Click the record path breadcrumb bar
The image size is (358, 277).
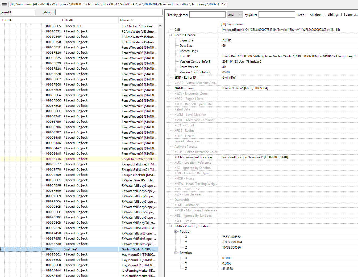[x=118, y=4]
